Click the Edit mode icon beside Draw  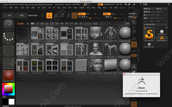click(x=43, y=15)
